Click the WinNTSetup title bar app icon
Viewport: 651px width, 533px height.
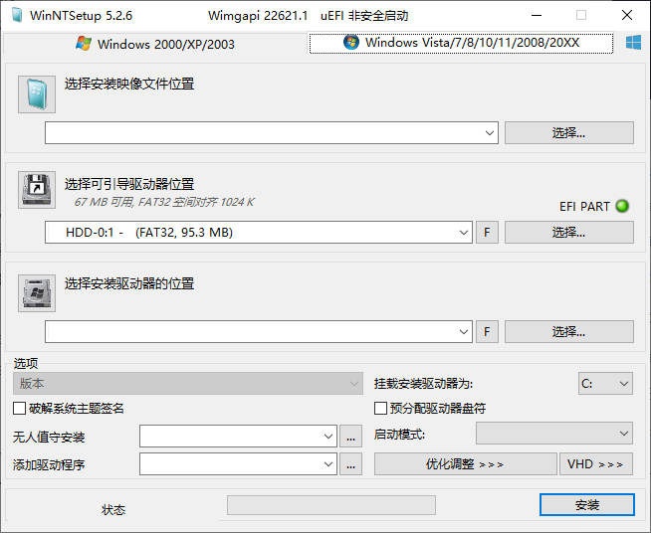coord(17,15)
